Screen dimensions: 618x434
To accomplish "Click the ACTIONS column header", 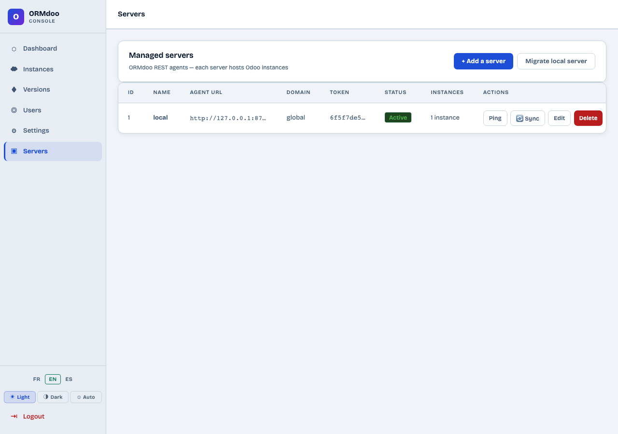I will pyautogui.click(x=496, y=92).
